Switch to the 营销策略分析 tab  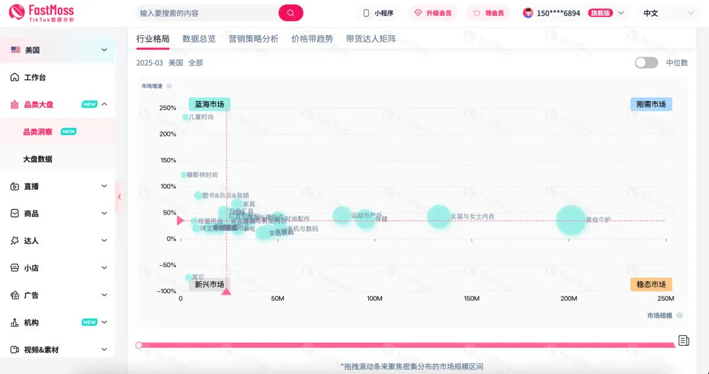pos(253,39)
